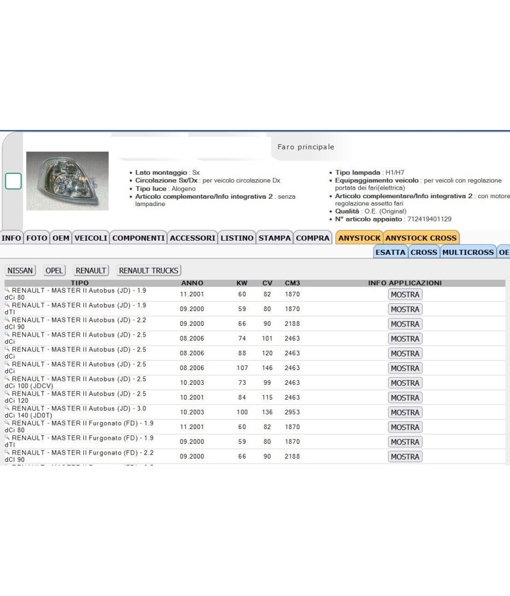Click the 'Faro principale' title
The width and height of the screenshot is (510, 596).
pos(306,147)
